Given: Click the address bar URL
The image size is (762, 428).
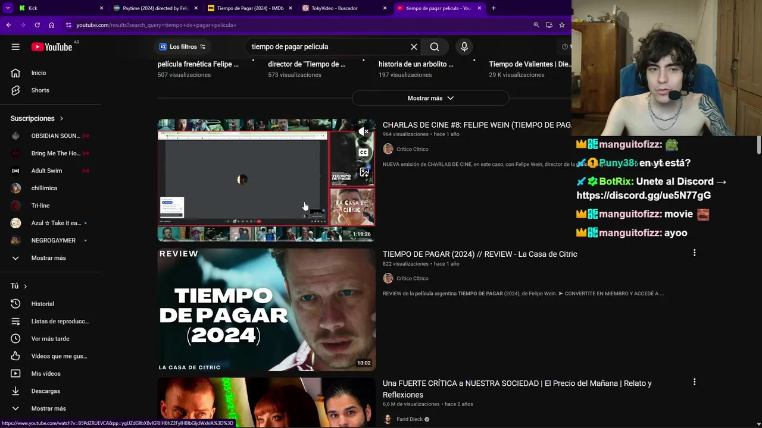Looking at the screenshot, I should (156, 25).
